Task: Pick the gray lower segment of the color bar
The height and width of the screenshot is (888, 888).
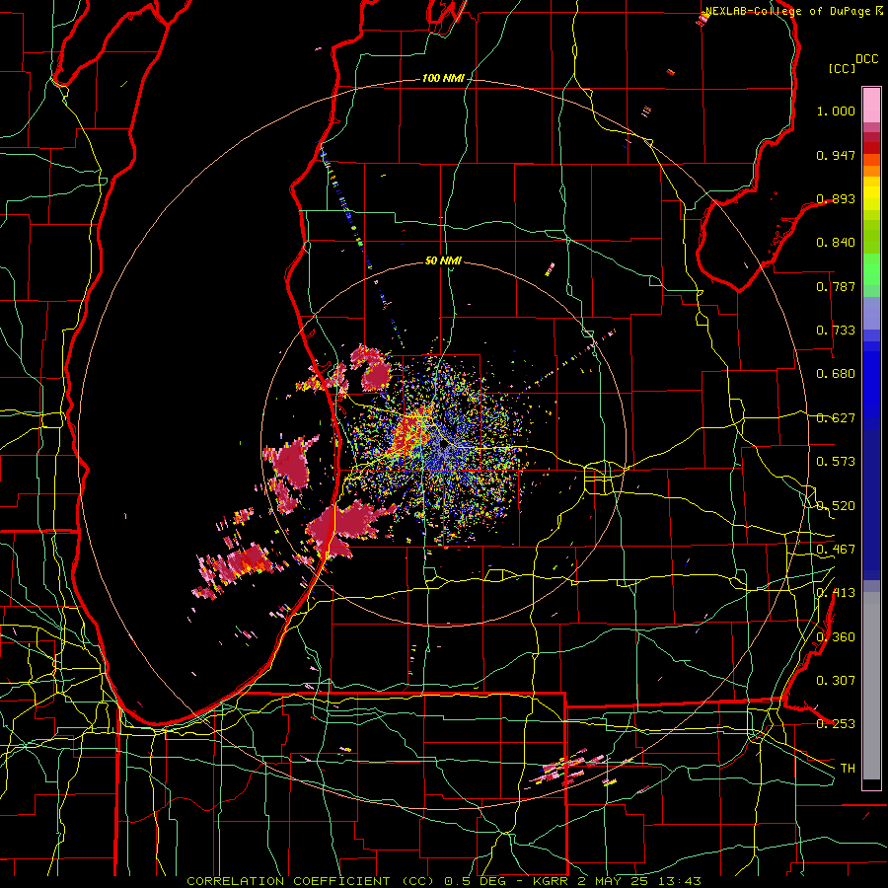Action: point(871,686)
